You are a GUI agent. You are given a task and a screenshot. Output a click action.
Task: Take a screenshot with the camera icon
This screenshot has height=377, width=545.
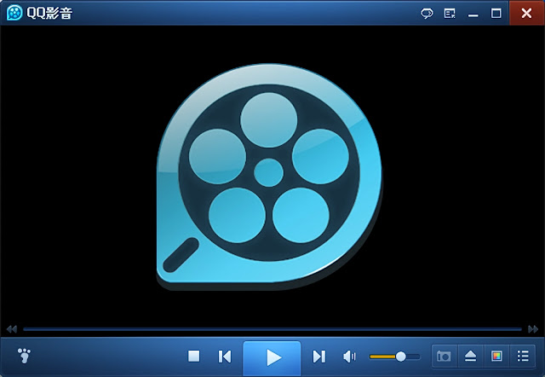[444, 357]
